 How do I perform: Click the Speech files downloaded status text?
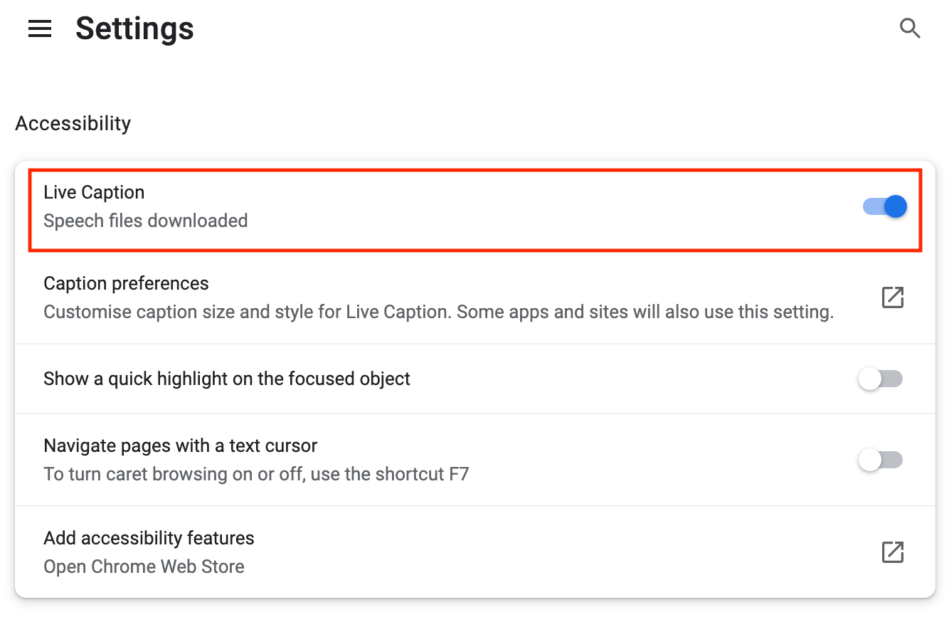click(145, 221)
